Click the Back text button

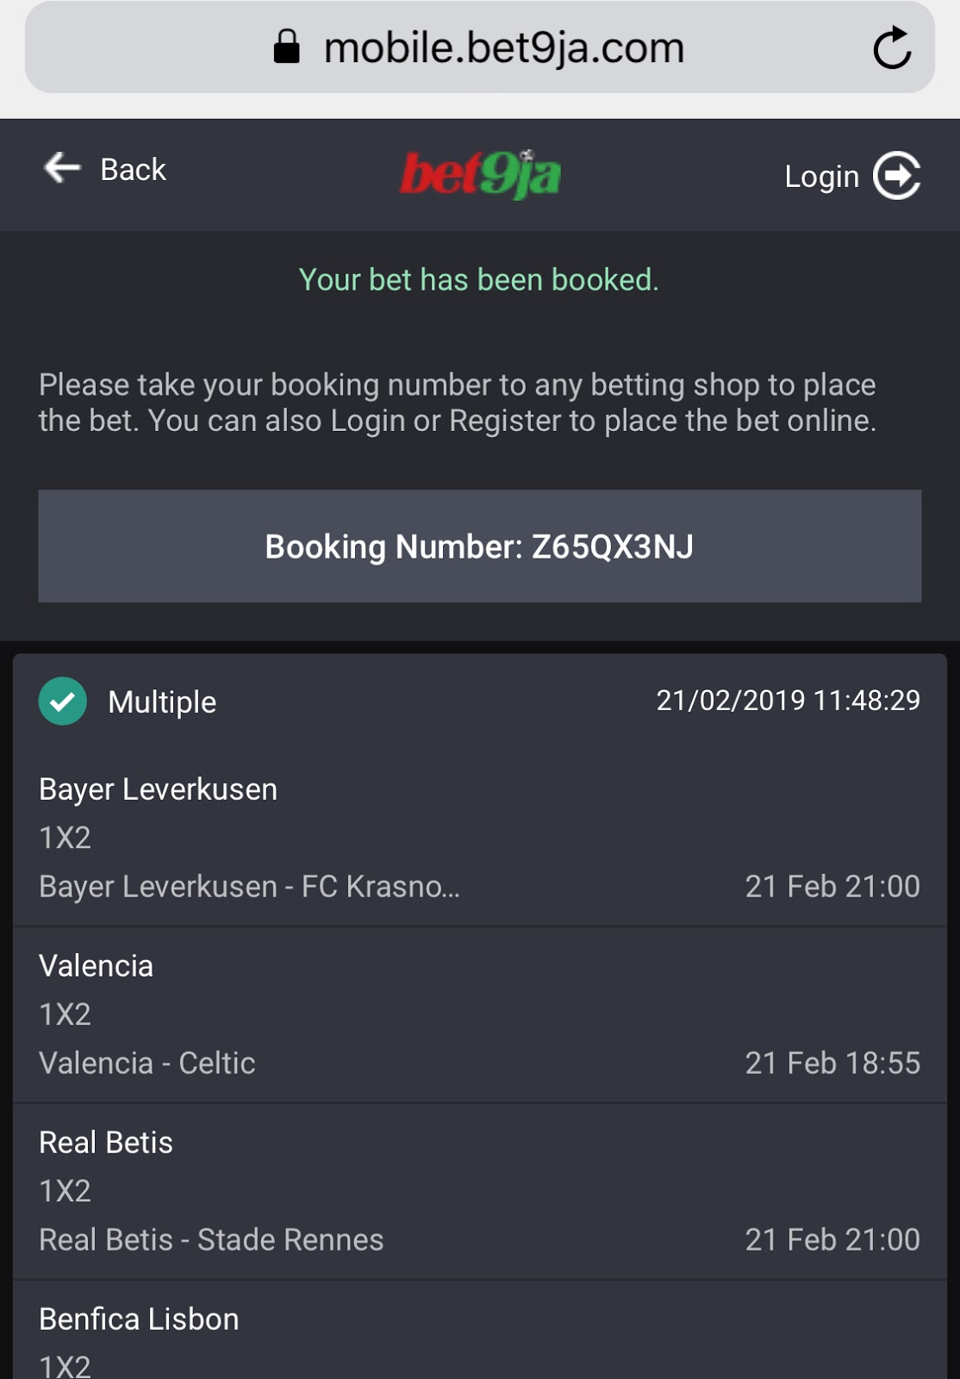(x=133, y=170)
